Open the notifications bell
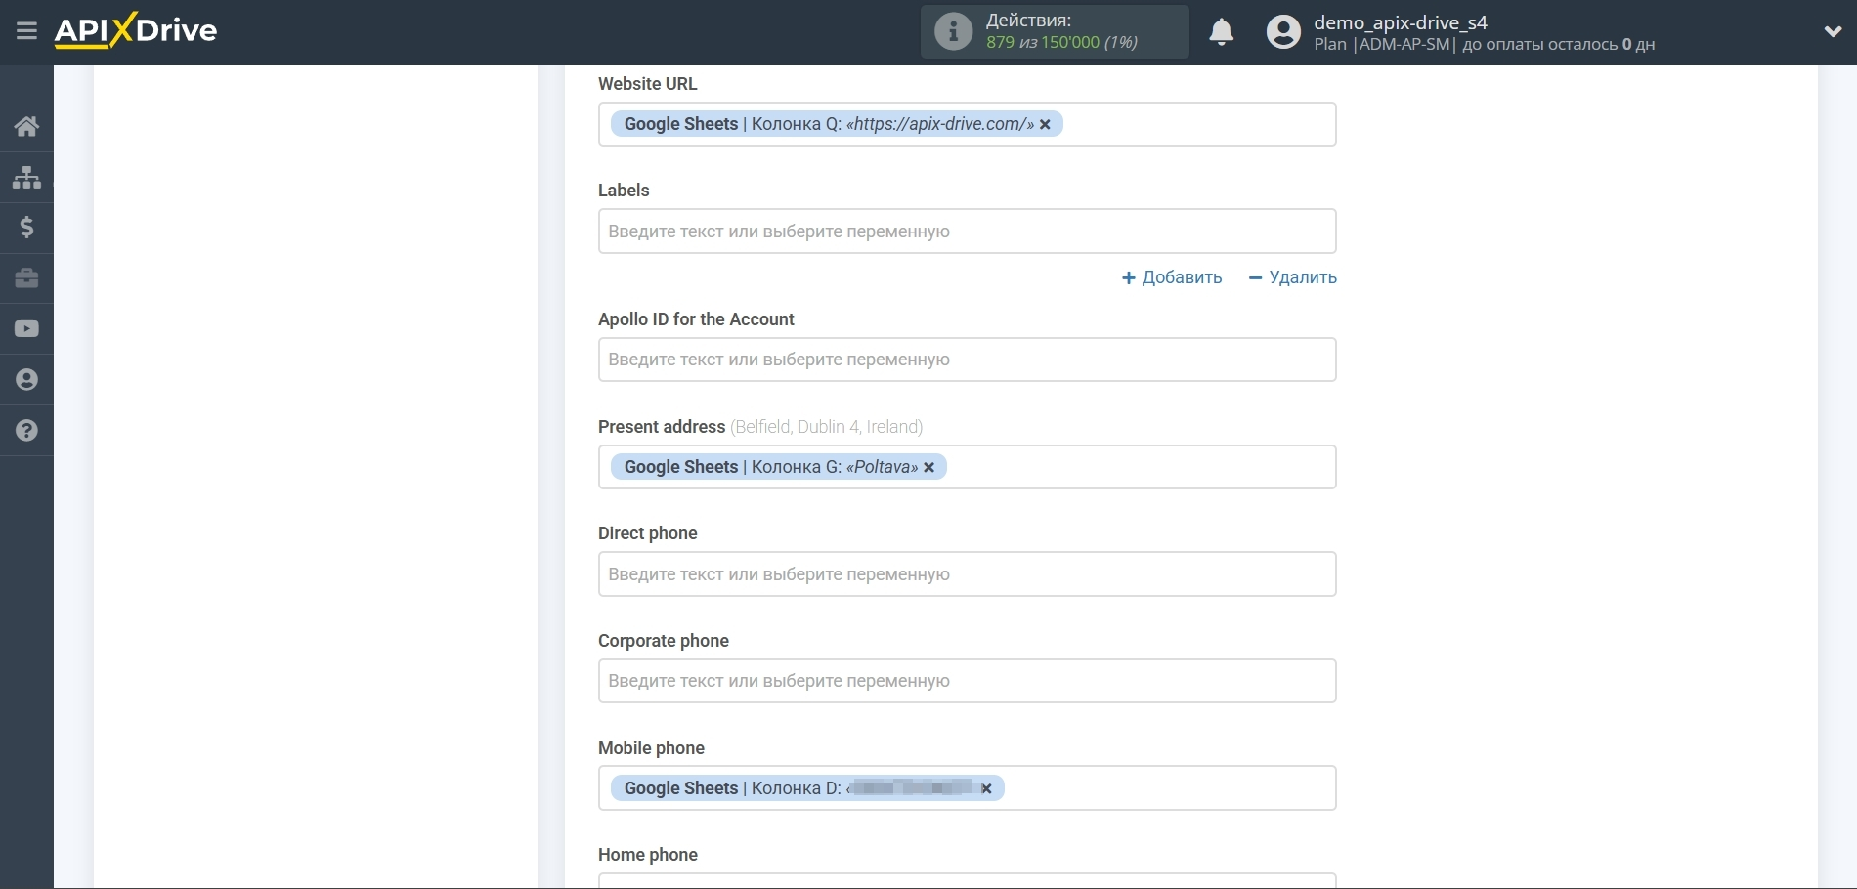The height and width of the screenshot is (889, 1857). coord(1221,32)
